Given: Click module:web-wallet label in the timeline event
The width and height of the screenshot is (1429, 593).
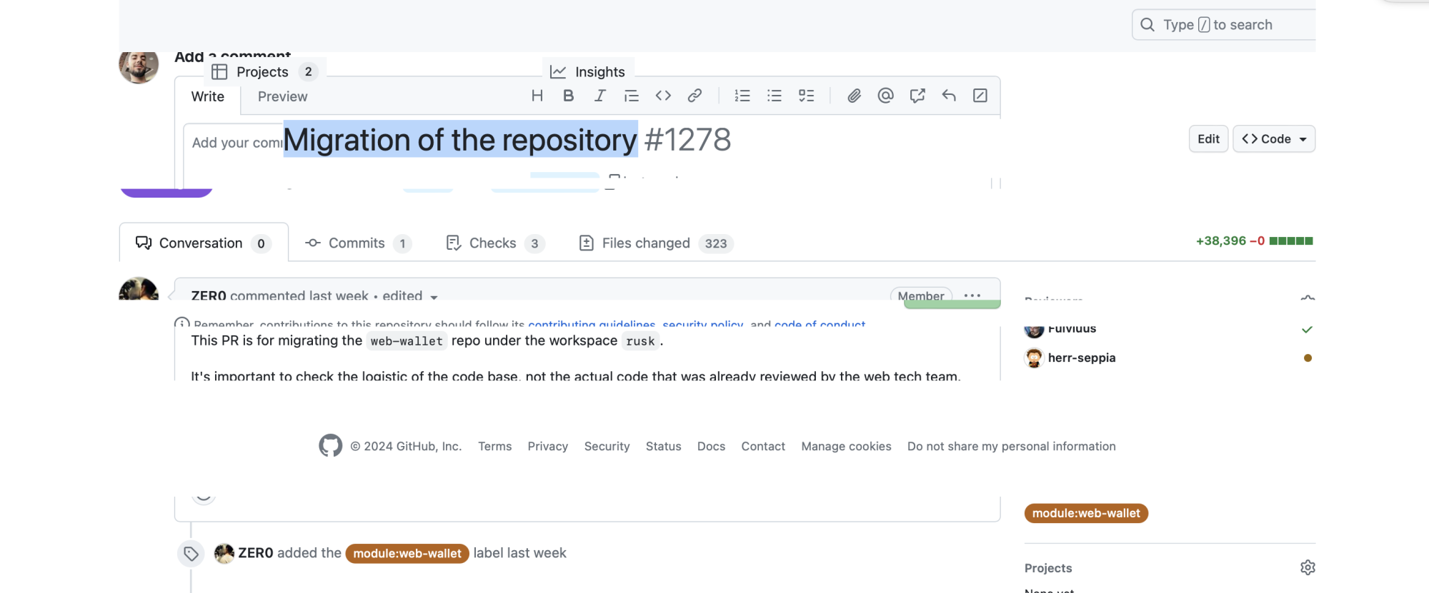Looking at the screenshot, I should 407,554.
